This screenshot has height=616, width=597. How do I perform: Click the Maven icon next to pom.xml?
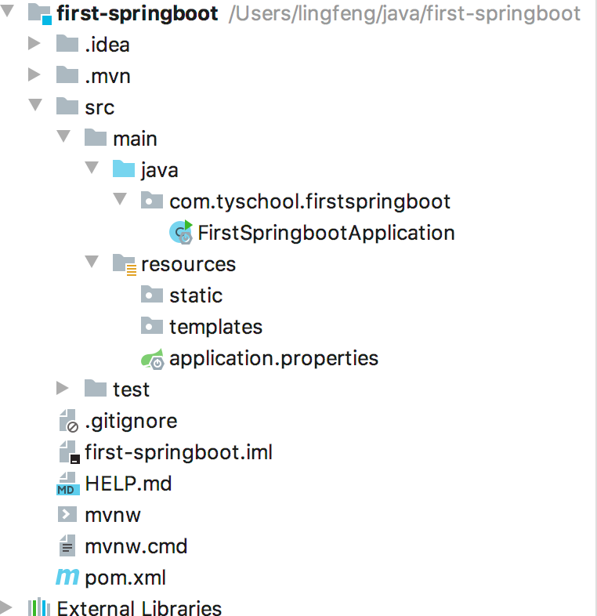point(67,578)
